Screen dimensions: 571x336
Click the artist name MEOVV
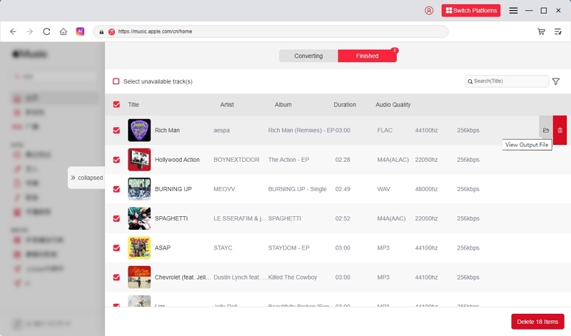(x=224, y=189)
